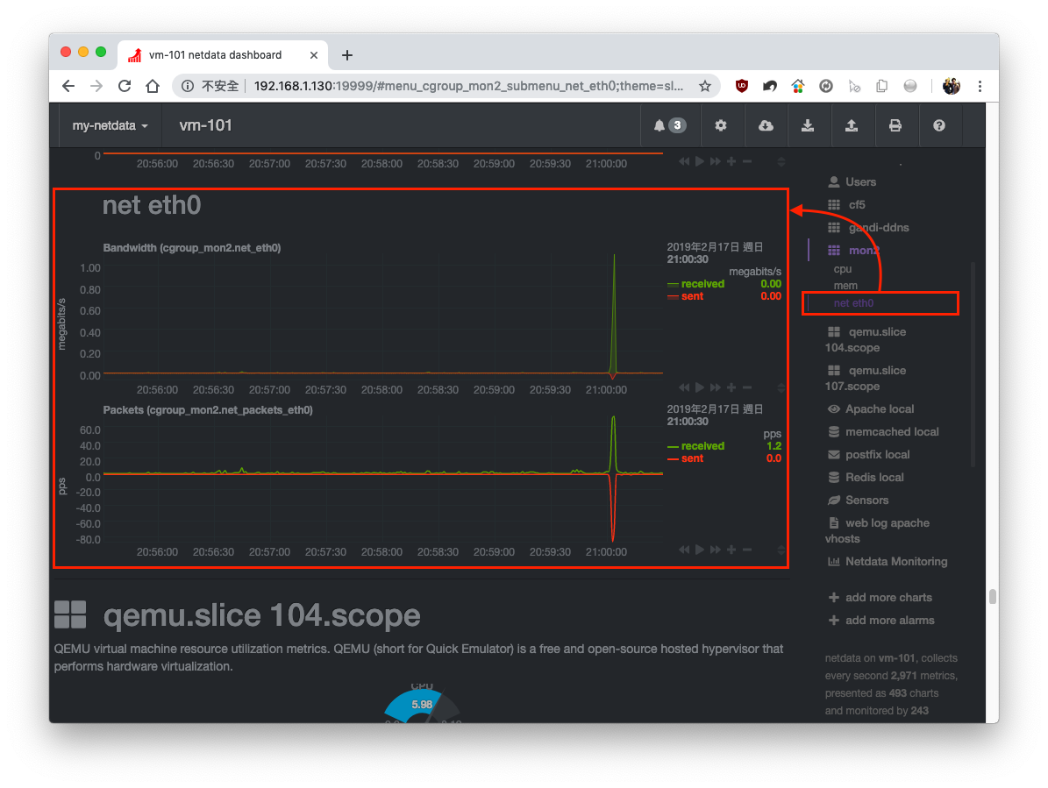Play live updates on the Bandwidth chart

699,387
